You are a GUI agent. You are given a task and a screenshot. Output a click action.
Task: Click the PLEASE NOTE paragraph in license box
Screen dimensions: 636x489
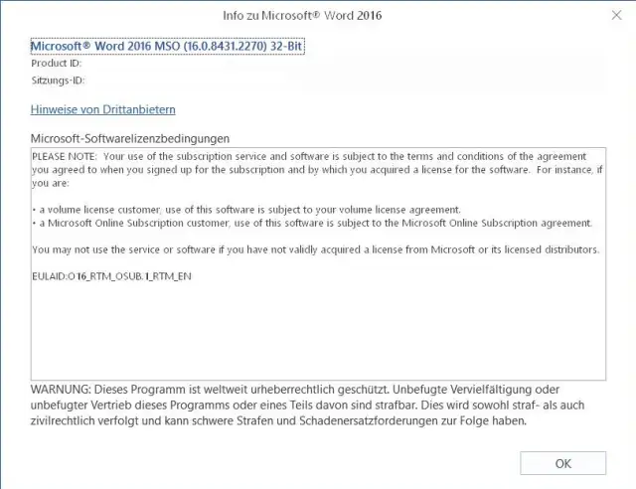point(317,170)
